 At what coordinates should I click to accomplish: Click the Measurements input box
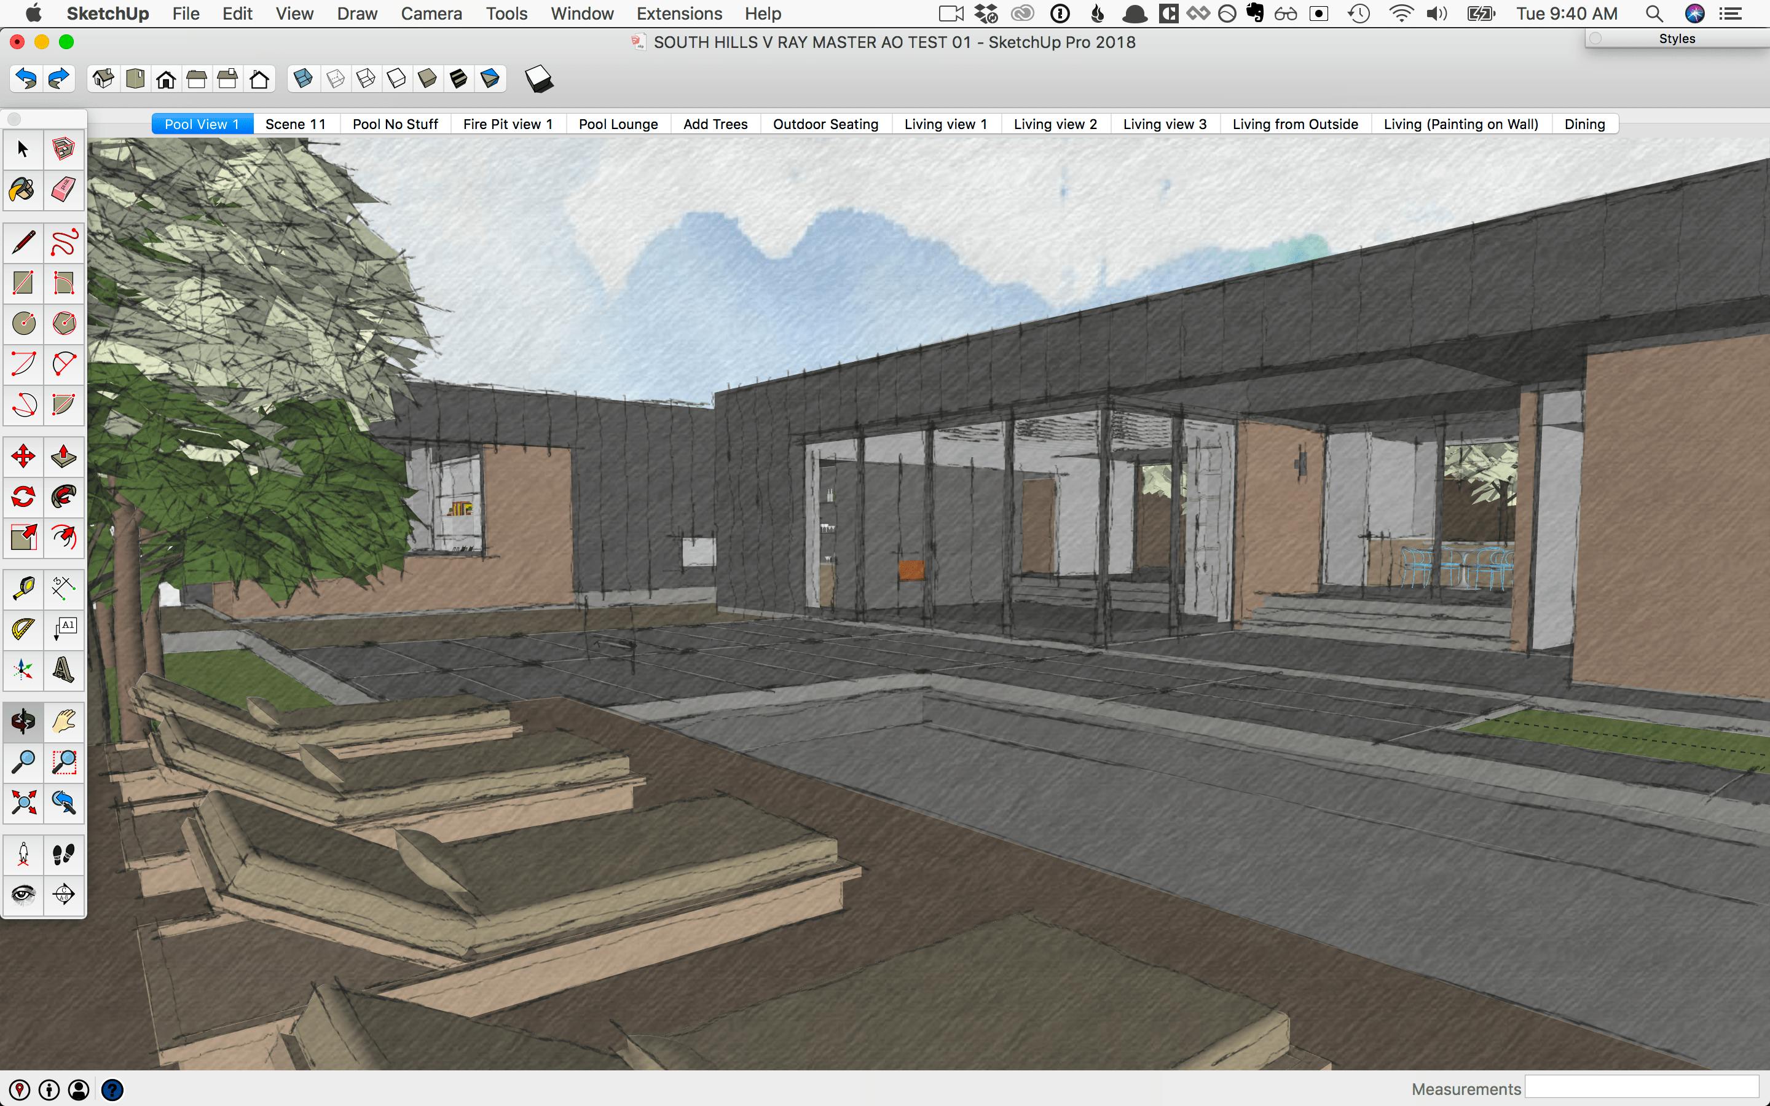1642,1088
